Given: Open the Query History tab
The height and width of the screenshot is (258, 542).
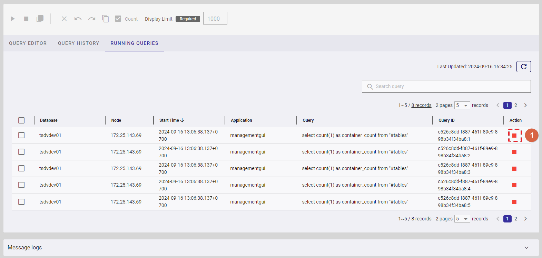Looking at the screenshot, I should tap(79, 43).
